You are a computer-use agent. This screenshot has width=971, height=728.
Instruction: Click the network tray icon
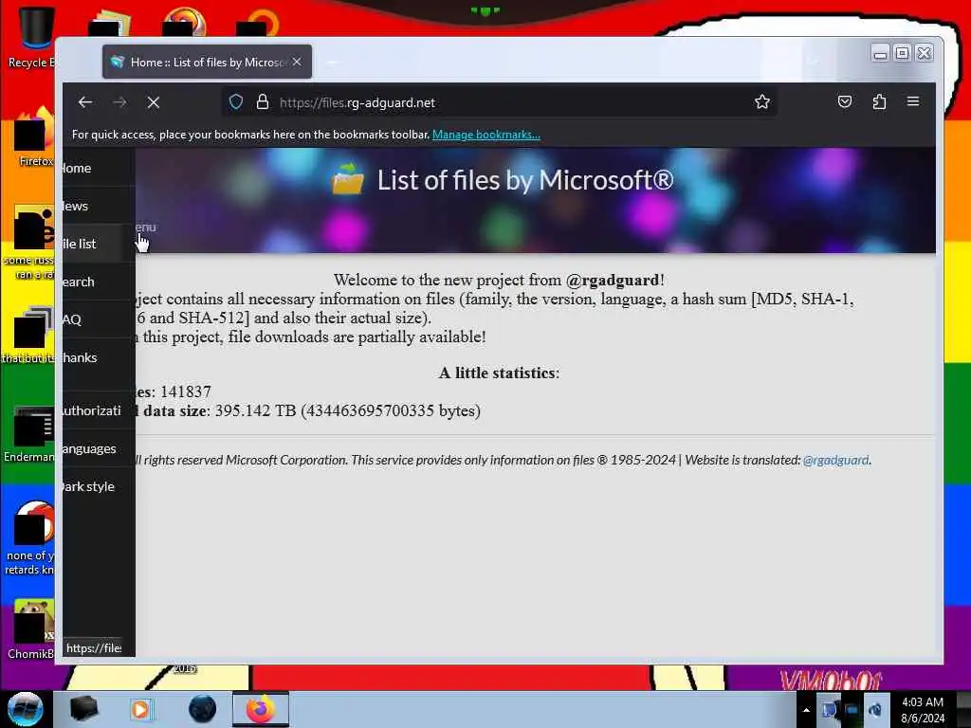click(852, 710)
